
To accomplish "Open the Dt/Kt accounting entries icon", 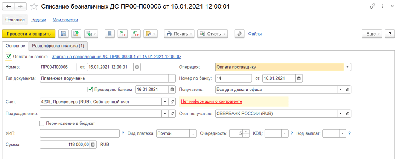I will tap(135, 34).
